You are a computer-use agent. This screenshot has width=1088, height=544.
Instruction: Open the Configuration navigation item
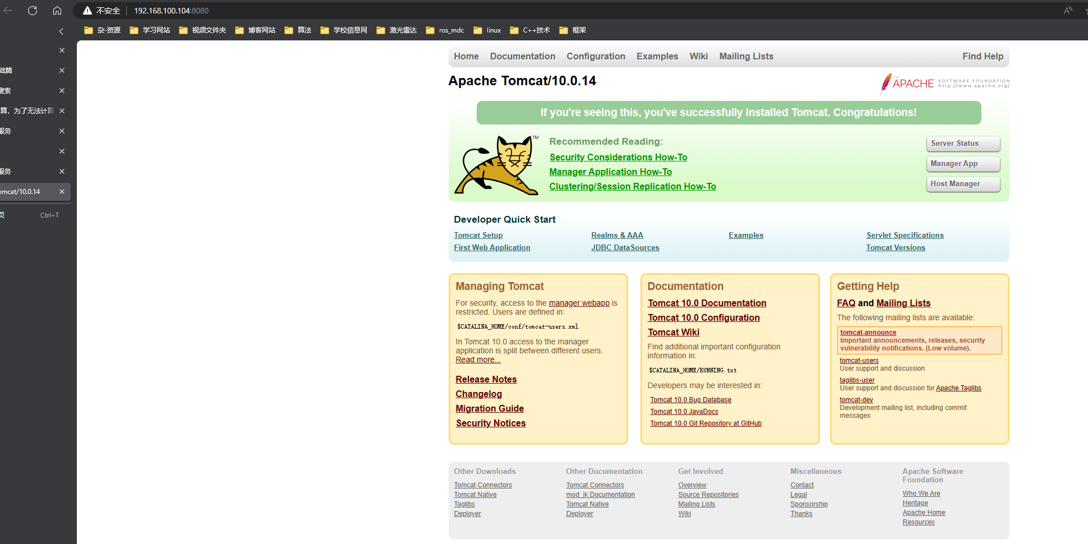(596, 56)
